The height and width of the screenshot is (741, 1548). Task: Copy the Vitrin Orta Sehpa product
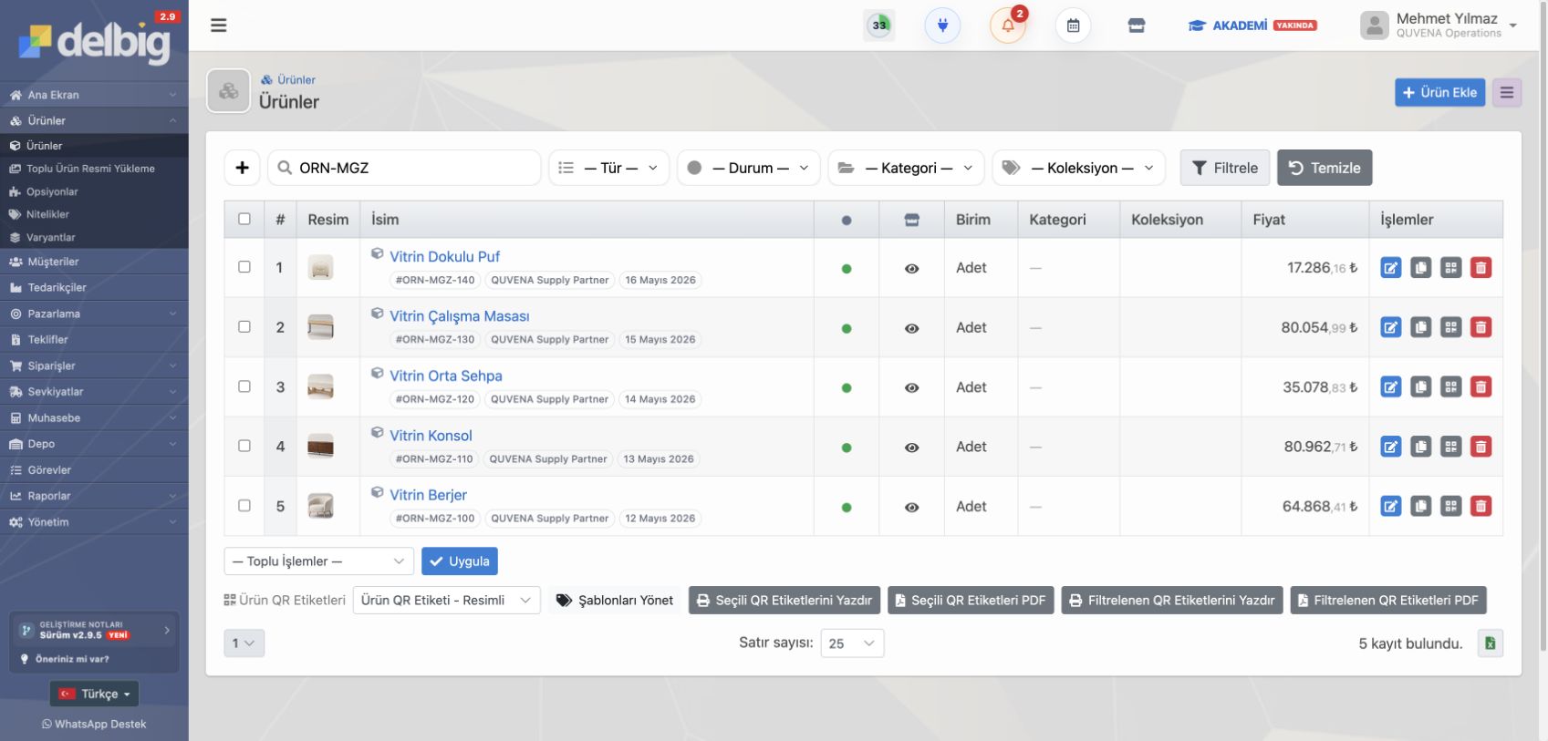(1420, 387)
